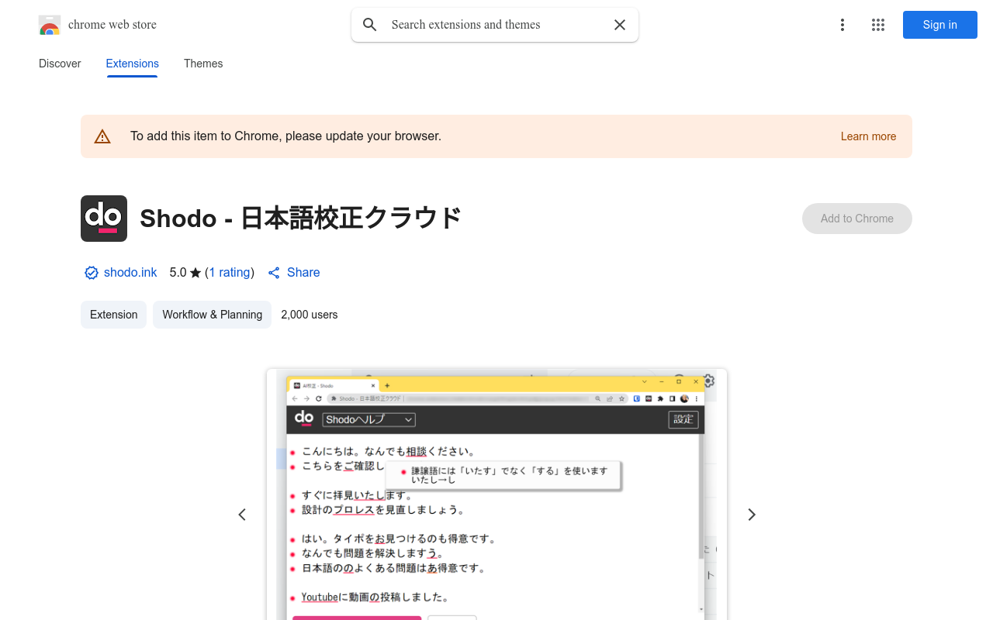Switch to the Themes tab
The image size is (993, 620).
coord(202,64)
